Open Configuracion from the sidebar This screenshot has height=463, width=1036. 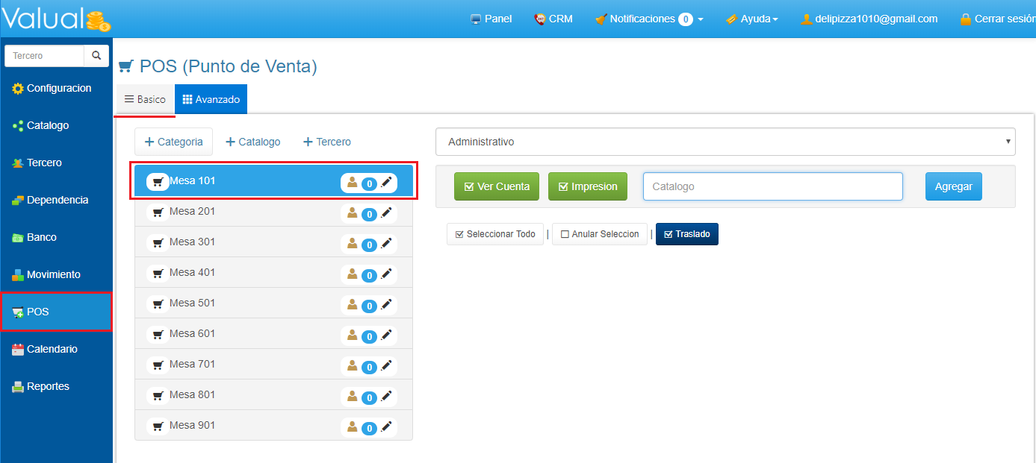tap(58, 89)
